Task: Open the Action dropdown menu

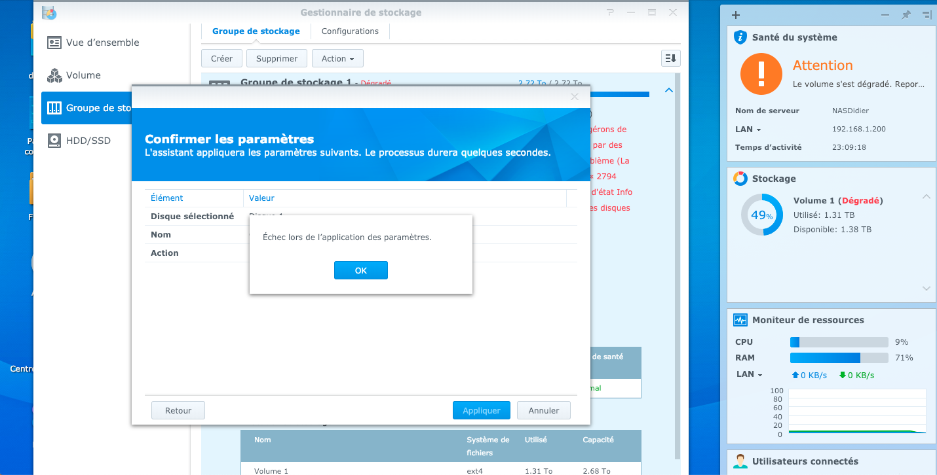Action: tap(337, 58)
